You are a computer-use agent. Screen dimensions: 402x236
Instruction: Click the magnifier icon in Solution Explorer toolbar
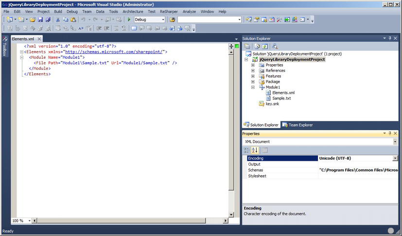275,47
